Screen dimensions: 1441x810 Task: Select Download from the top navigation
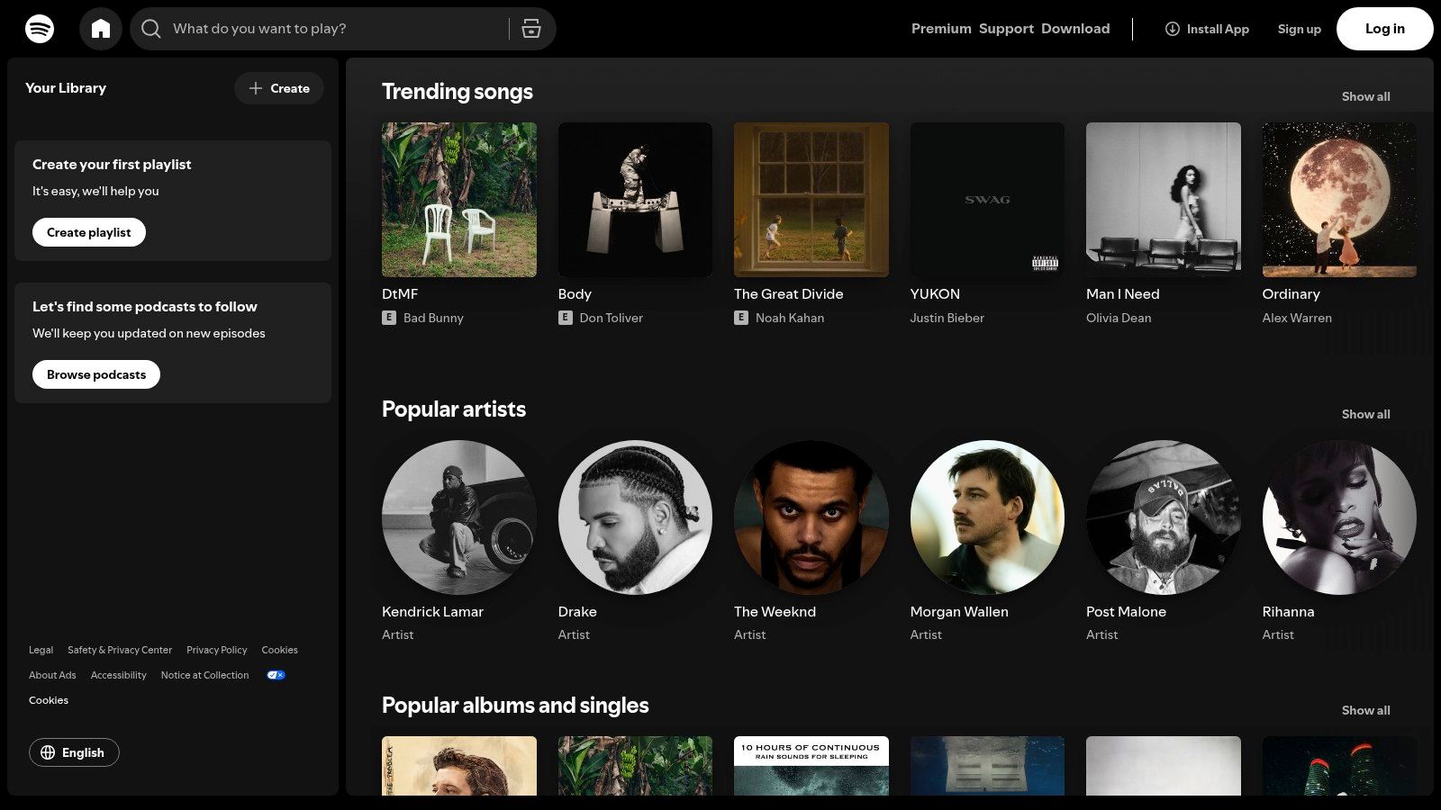[1075, 28]
